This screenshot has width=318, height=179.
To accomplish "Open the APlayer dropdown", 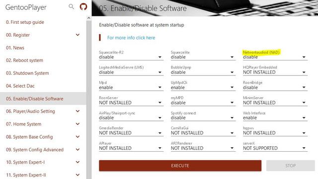I will 131,148.
